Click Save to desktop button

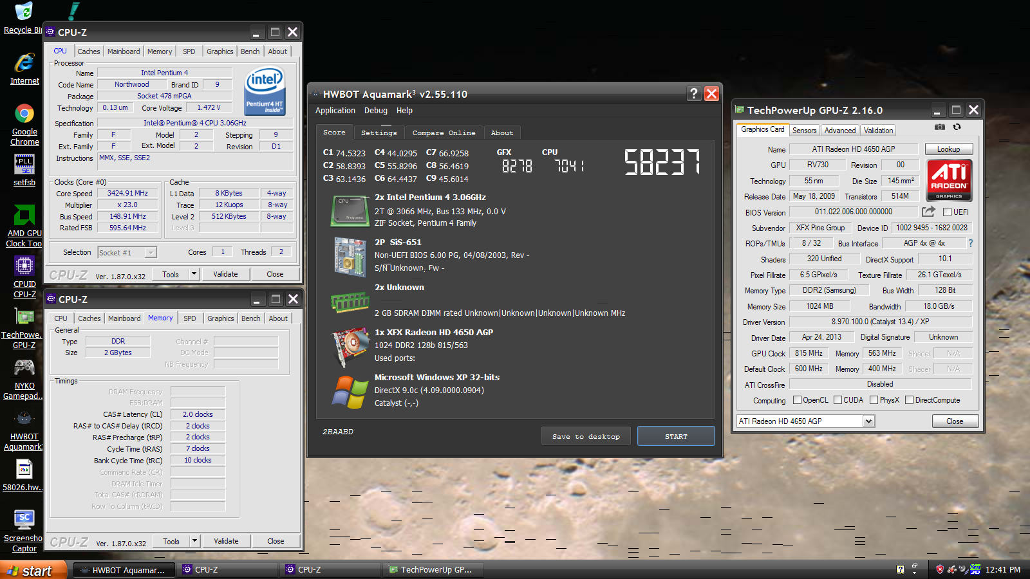tap(586, 436)
